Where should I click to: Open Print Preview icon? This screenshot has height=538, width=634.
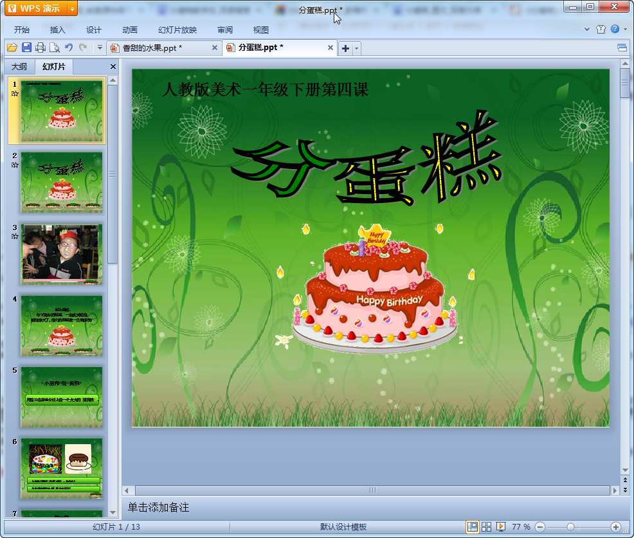pos(55,48)
